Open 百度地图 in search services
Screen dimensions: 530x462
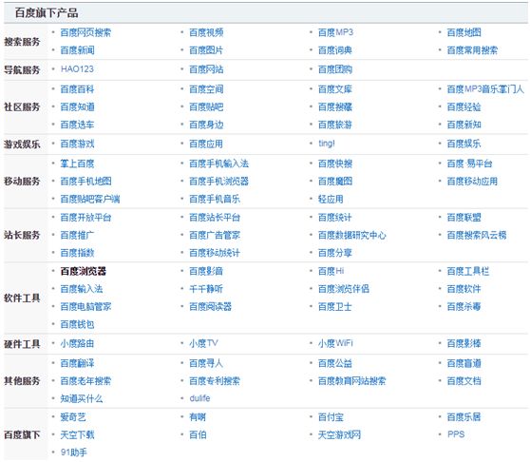click(464, 32)
